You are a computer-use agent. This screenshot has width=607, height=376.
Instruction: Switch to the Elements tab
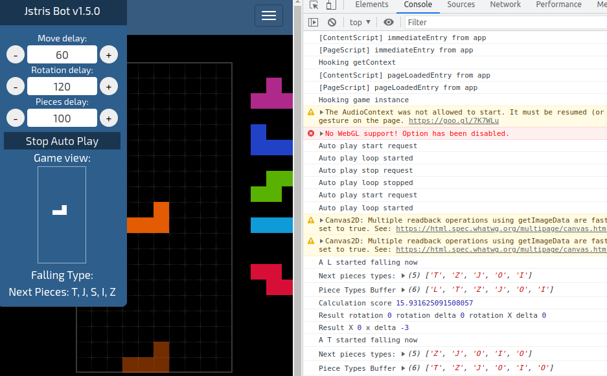pyautogui.click(x=372, y=5)
